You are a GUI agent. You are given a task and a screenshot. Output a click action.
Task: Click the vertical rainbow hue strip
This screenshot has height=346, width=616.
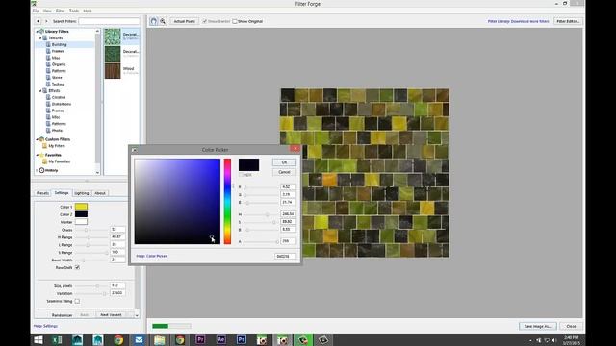pos(227,201)
